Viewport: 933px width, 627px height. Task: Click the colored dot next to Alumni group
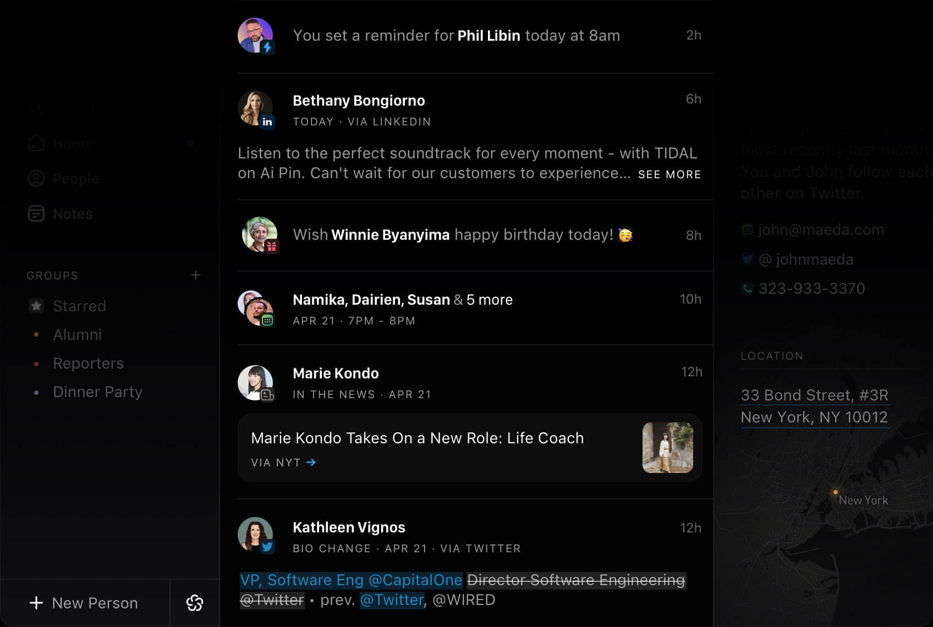coord(36,334)
